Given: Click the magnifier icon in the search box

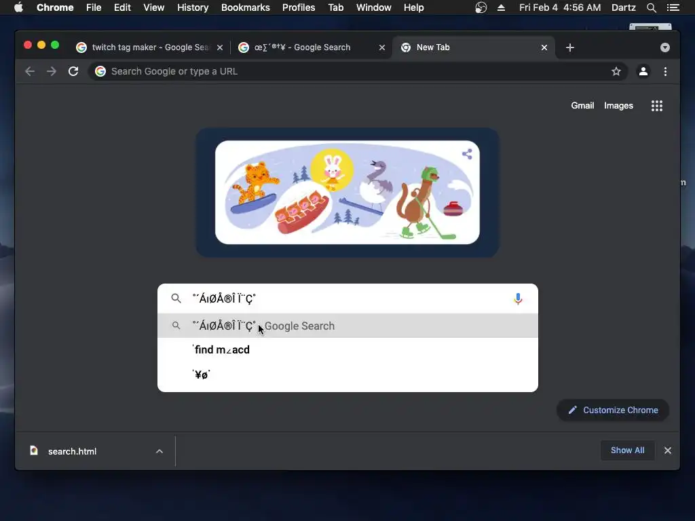Looking at the screenshot, I should 176,298.
